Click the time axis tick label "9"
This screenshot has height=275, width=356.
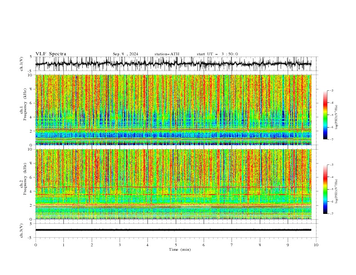pos(288,245)
